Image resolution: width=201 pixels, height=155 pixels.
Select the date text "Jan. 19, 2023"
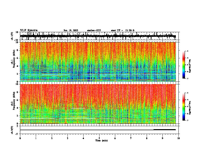71,30
